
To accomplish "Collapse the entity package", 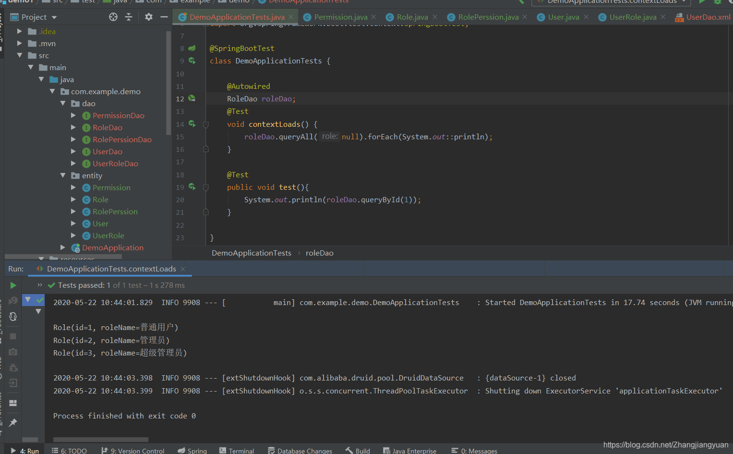I will [63, 175].
